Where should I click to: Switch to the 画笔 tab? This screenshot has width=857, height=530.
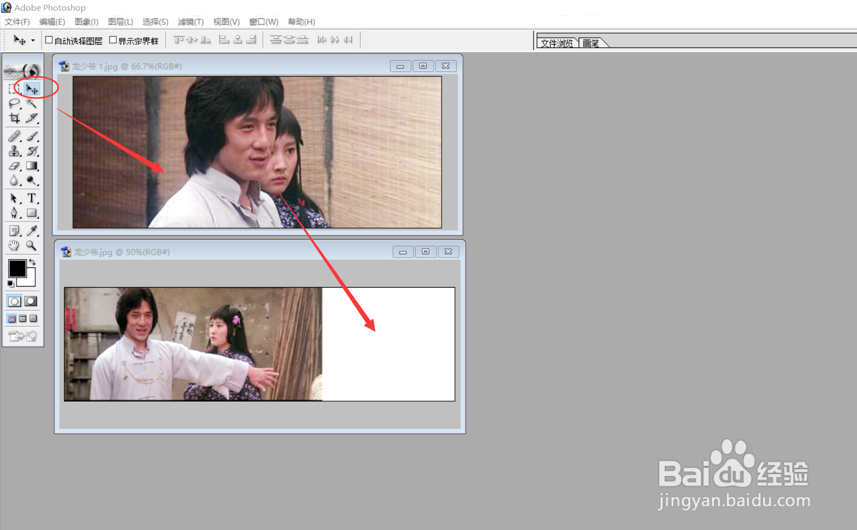(591, 43)
